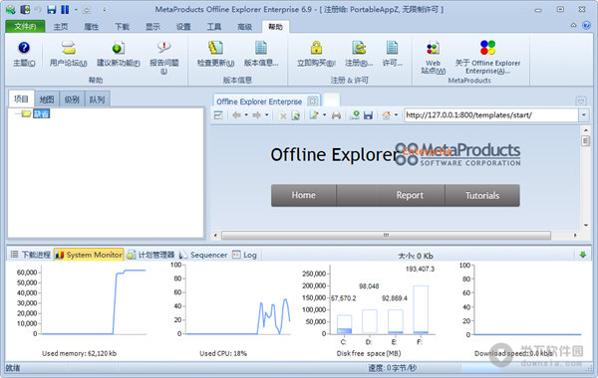Click the print icon in browser toolbar
Screen dimensions: 598x378
(x=336, y=115)
